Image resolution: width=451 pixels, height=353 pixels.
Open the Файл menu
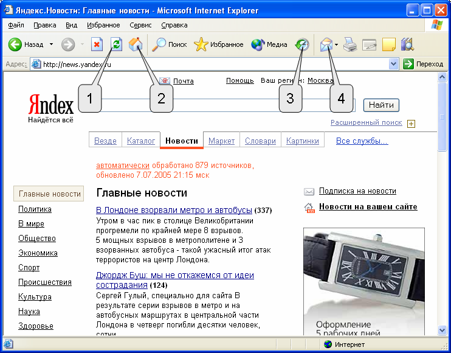pos(16,25)
